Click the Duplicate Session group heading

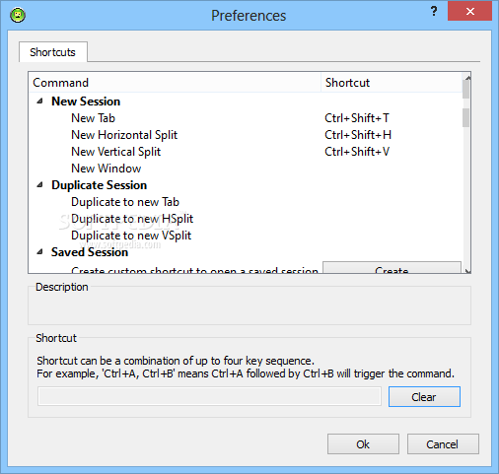coord(99,185)
